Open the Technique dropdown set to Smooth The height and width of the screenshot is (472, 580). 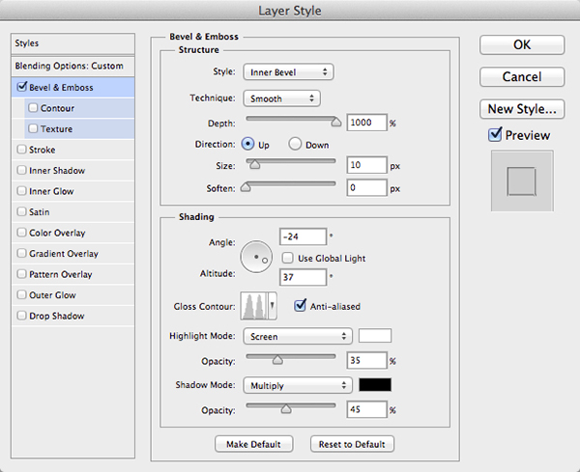point(280,97)
